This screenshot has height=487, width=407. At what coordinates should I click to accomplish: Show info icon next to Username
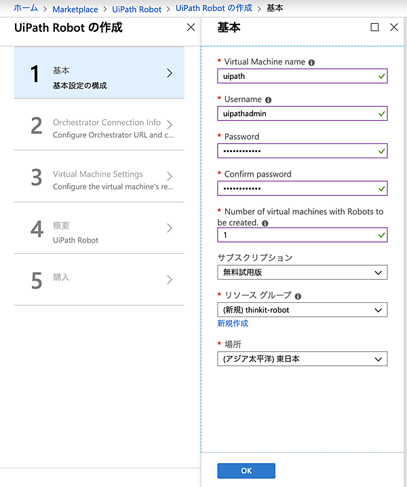point(268,100)
